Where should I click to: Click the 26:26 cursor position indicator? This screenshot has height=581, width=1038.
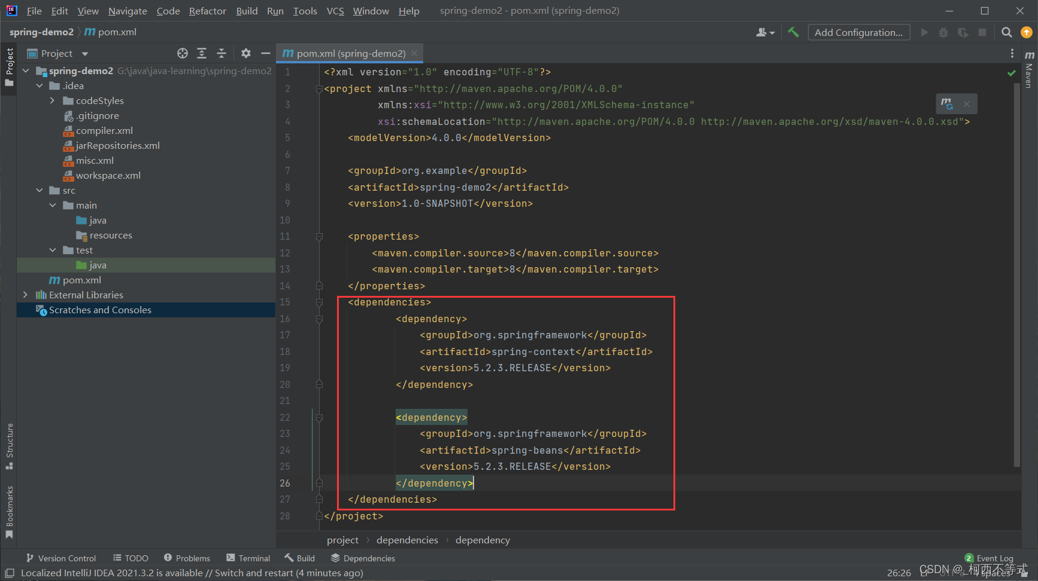pyautogui.click(x=899, y=573)
